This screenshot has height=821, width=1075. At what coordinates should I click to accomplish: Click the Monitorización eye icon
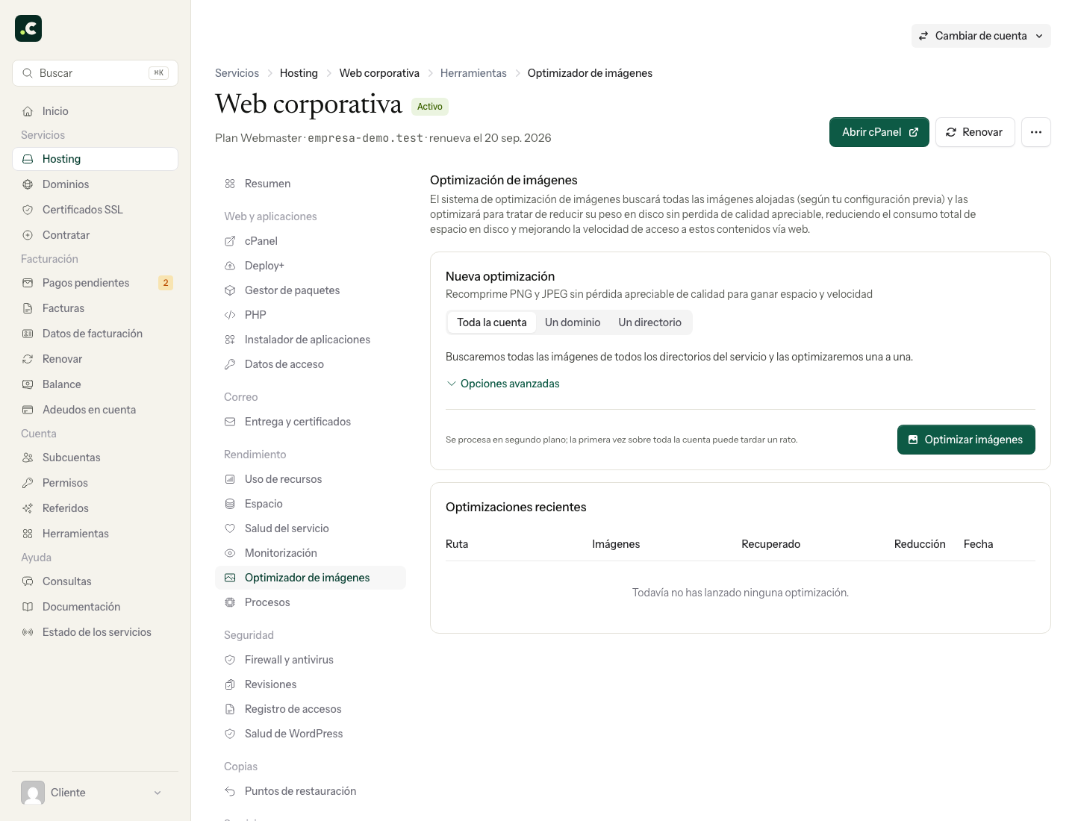[230, 553]
